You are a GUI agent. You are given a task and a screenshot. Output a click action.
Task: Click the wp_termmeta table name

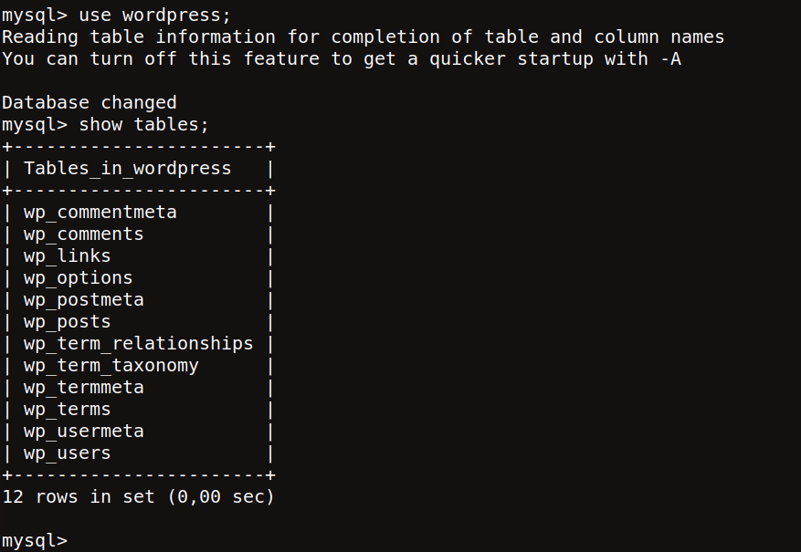pos(84,388)
